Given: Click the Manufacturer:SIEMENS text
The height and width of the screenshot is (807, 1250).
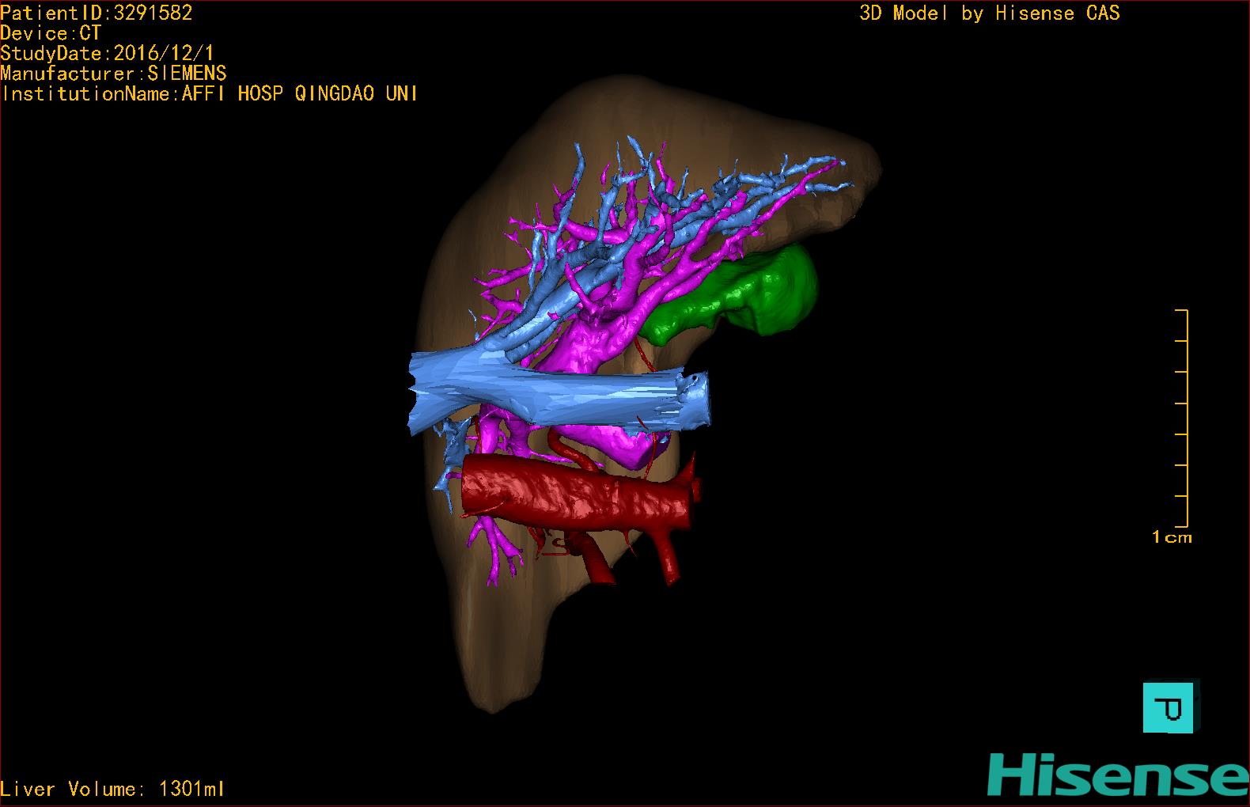Looking at the screenshot, I should 114,74.
